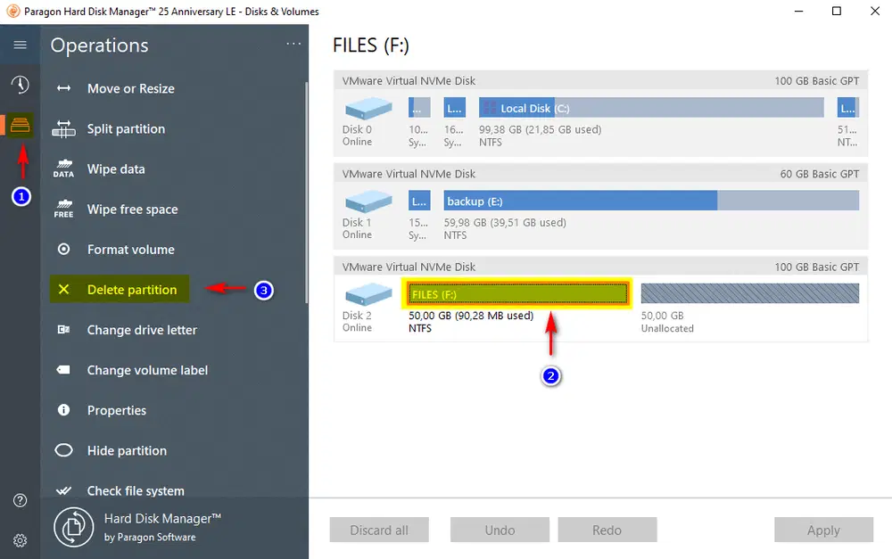
Task: Click the Operations panel title
Action: (x=100, y=45)
